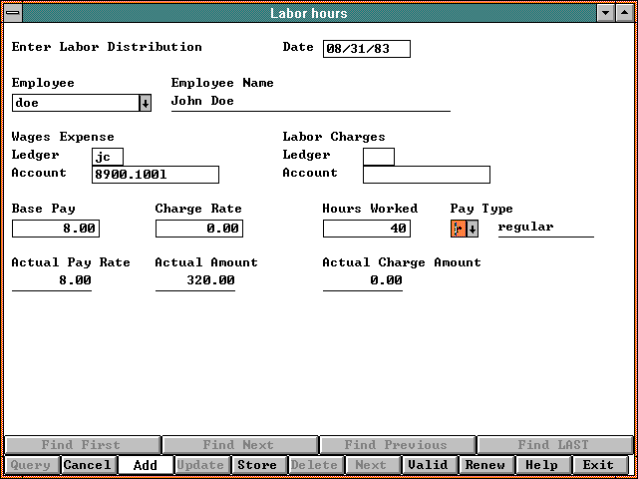Minimize the Labor hours window
This screenshot has height=479, width=638.
[605, 13]
